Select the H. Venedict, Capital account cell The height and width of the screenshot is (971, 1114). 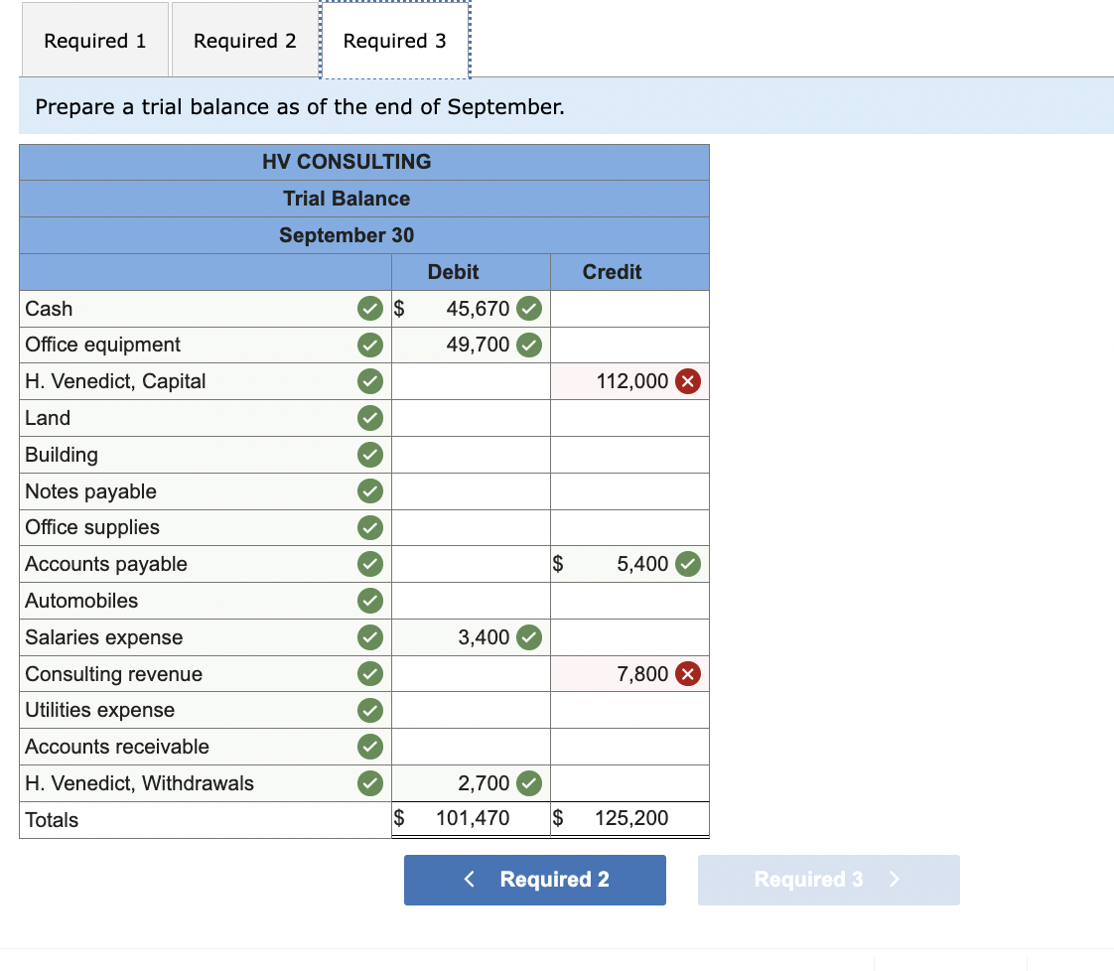(x=206, y=381)
